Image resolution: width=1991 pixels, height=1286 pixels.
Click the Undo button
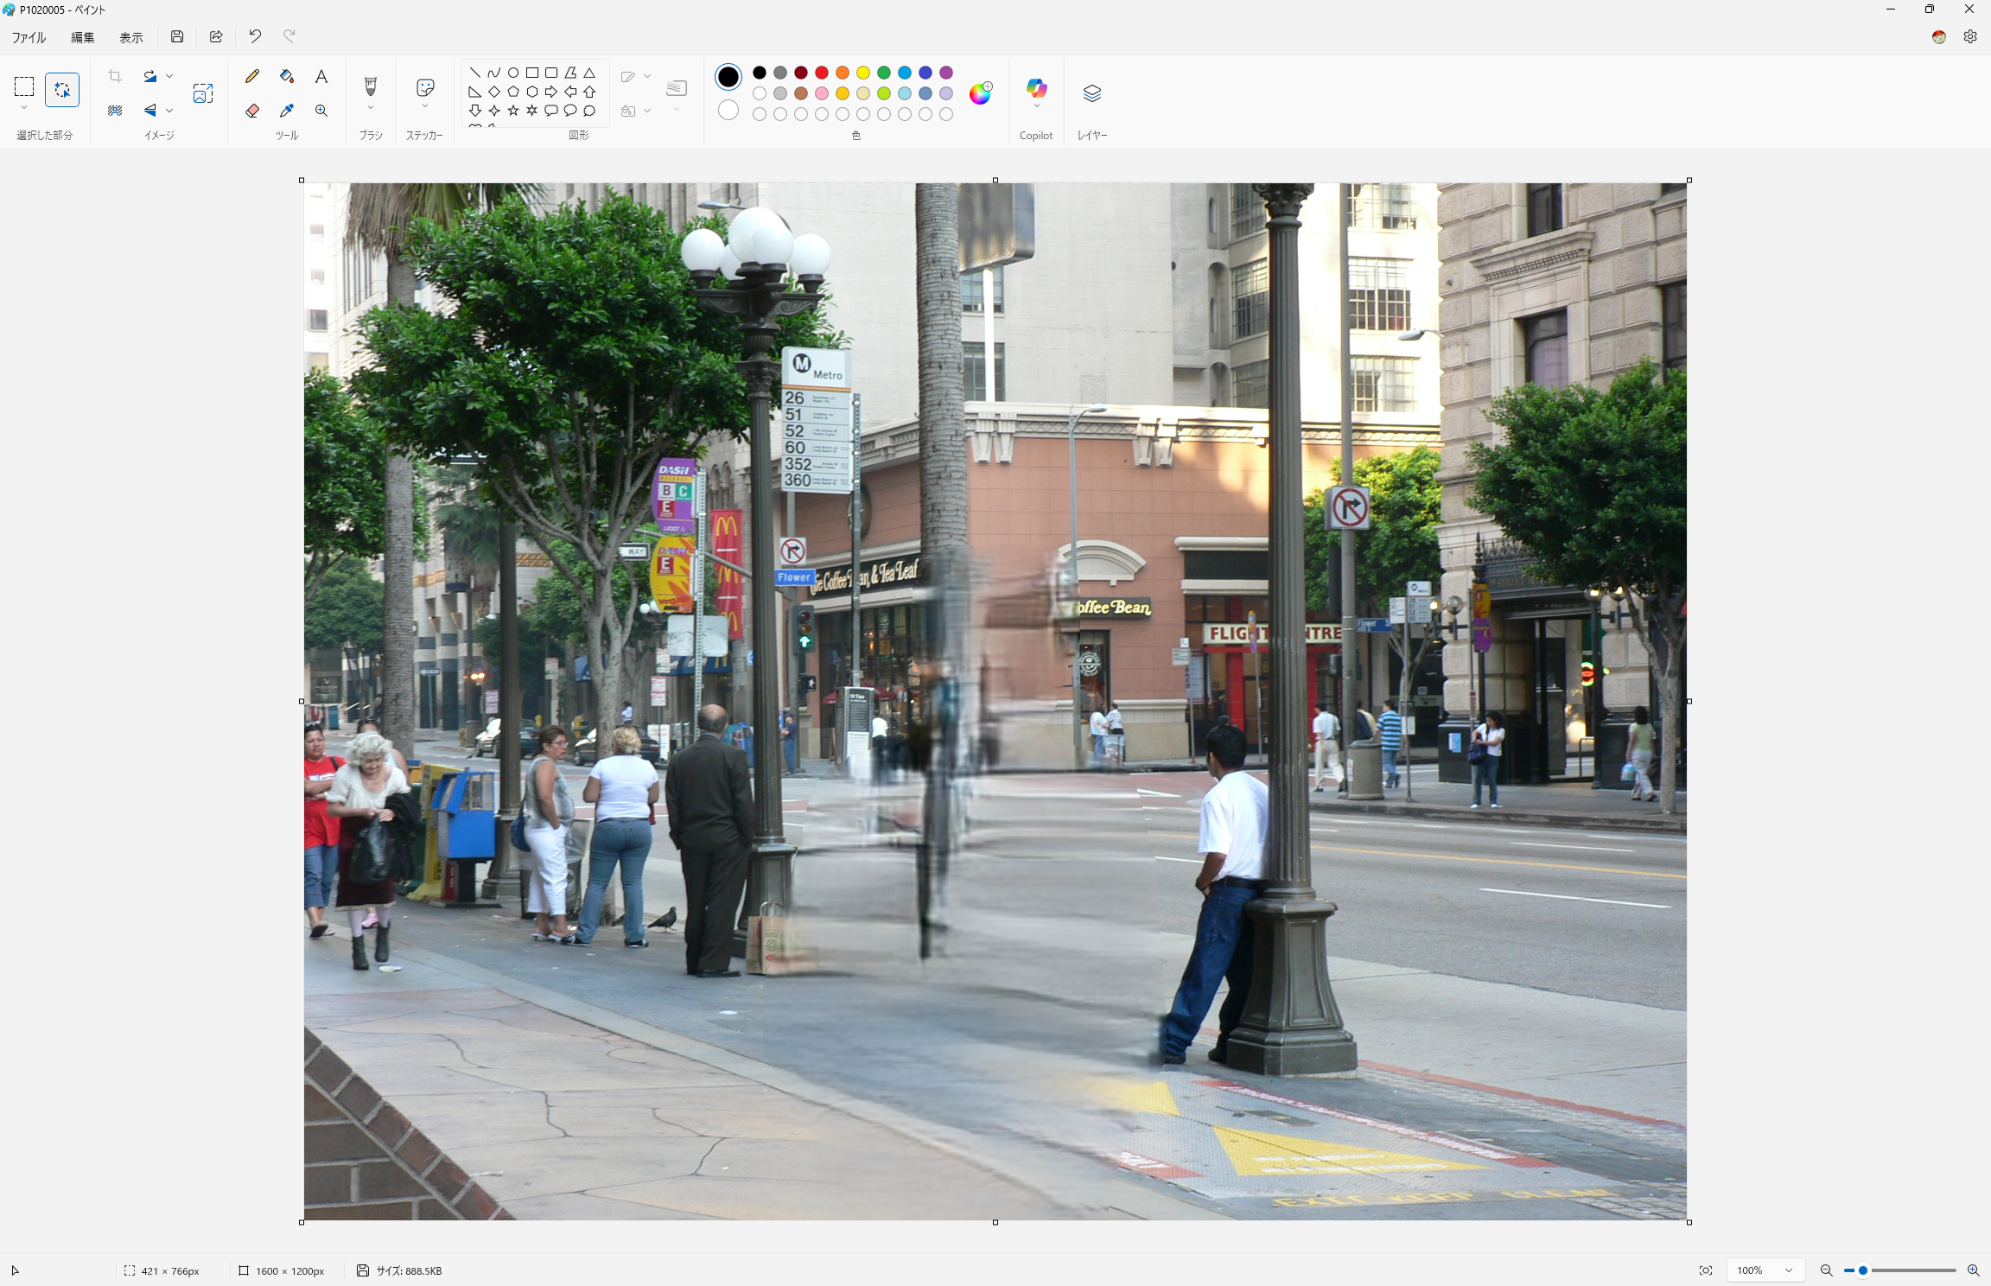point(255,36)
